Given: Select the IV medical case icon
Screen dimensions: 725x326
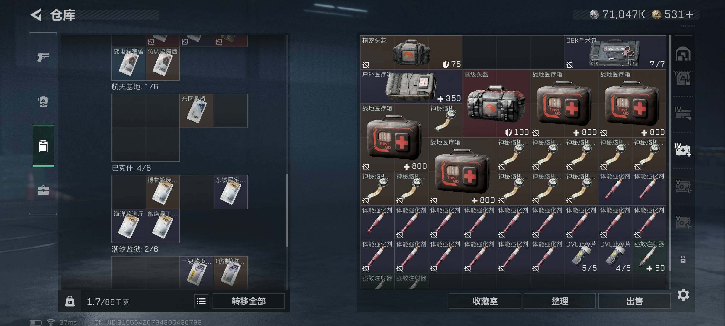Looking at the screenshot, I should (x=683, y=150).
